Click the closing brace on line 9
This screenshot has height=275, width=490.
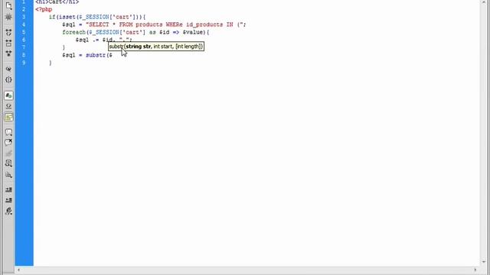pos(51,63)
